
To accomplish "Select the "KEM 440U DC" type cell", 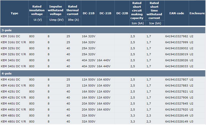I will tap(11, 103).
